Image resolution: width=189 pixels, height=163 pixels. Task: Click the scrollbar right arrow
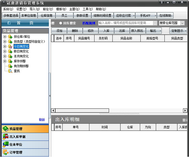click(185, 110)
